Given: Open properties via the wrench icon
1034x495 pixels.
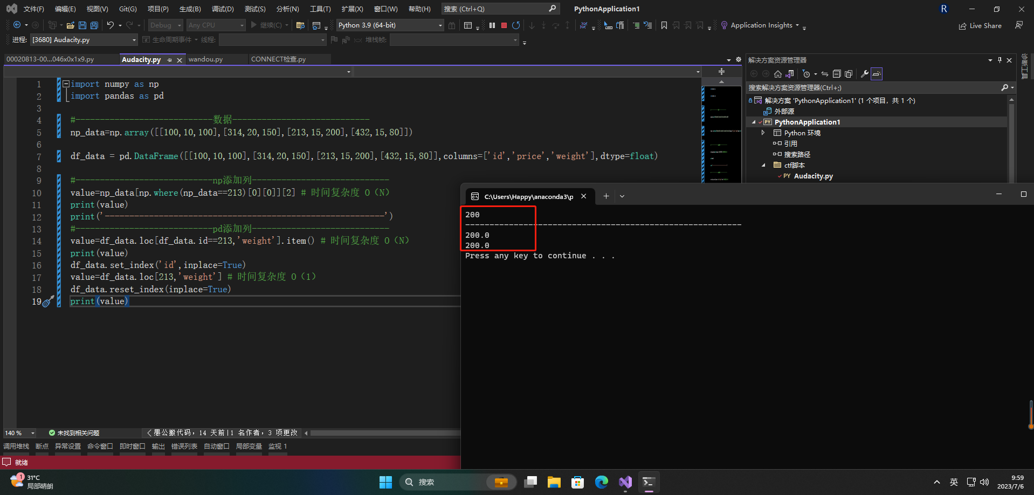Looking at the screenshot, I should click(x=864, y=74).
